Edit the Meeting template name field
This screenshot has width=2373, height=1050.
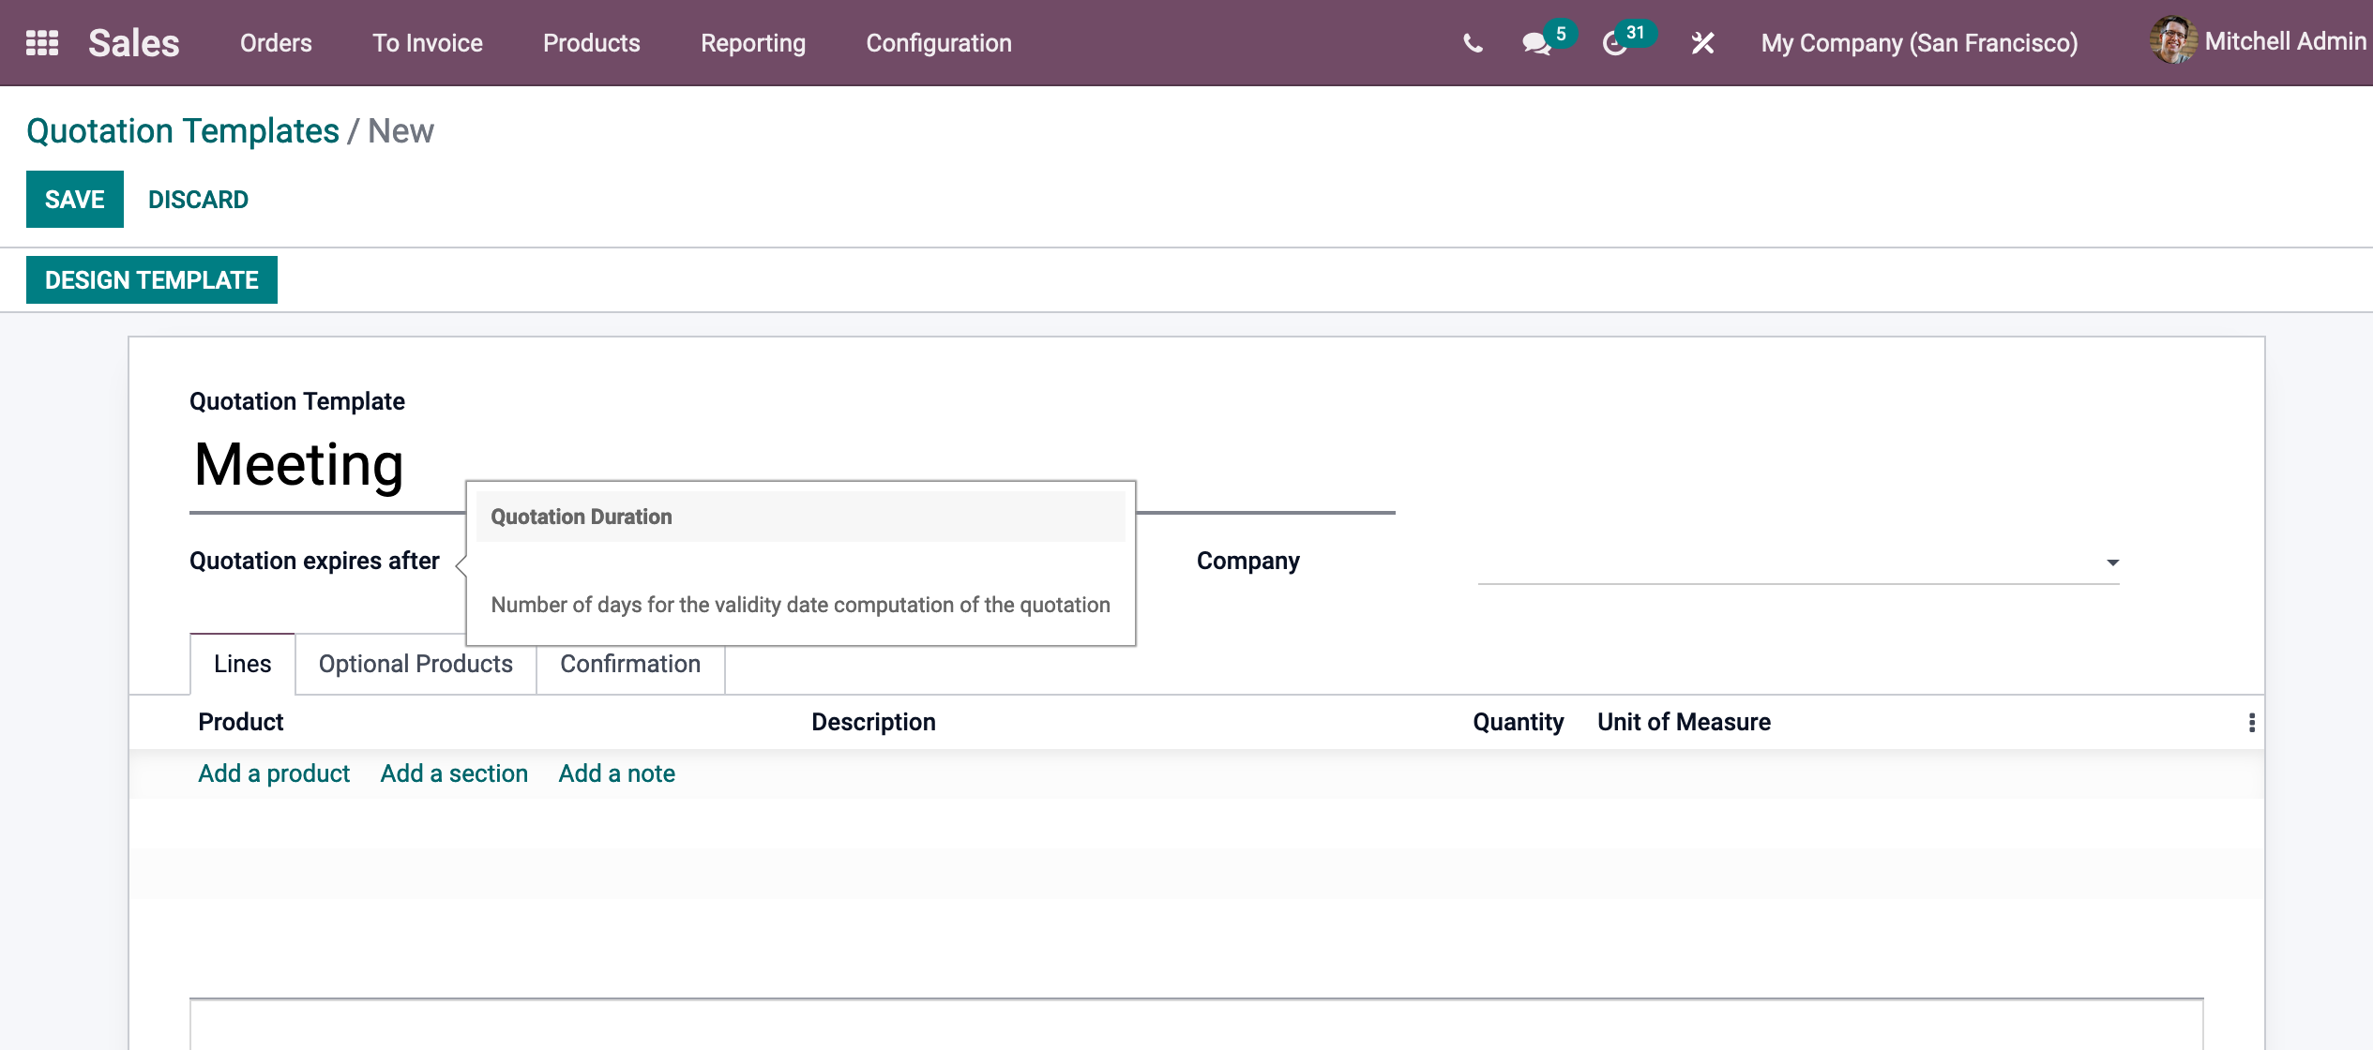point(793,465)
